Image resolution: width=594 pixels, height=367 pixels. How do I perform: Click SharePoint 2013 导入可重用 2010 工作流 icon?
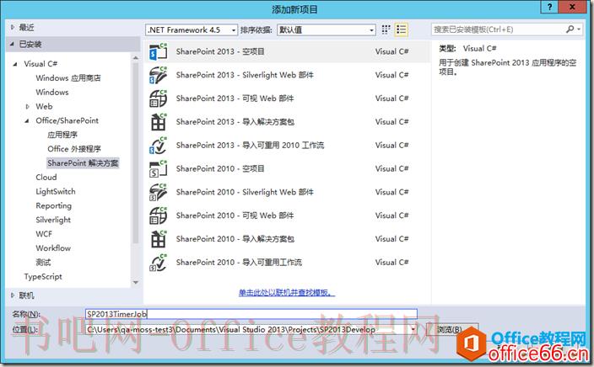point(159,145)
